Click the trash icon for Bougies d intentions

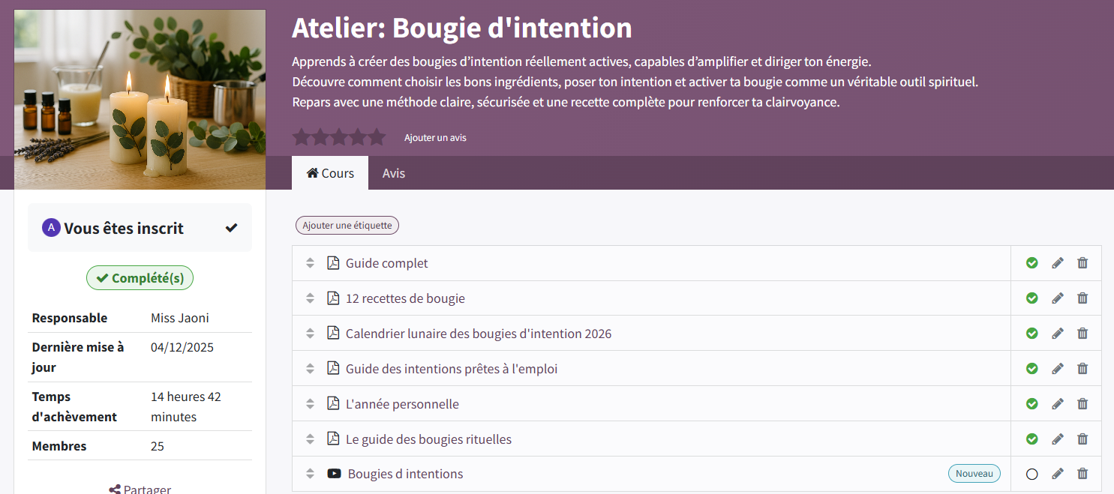1082,474
